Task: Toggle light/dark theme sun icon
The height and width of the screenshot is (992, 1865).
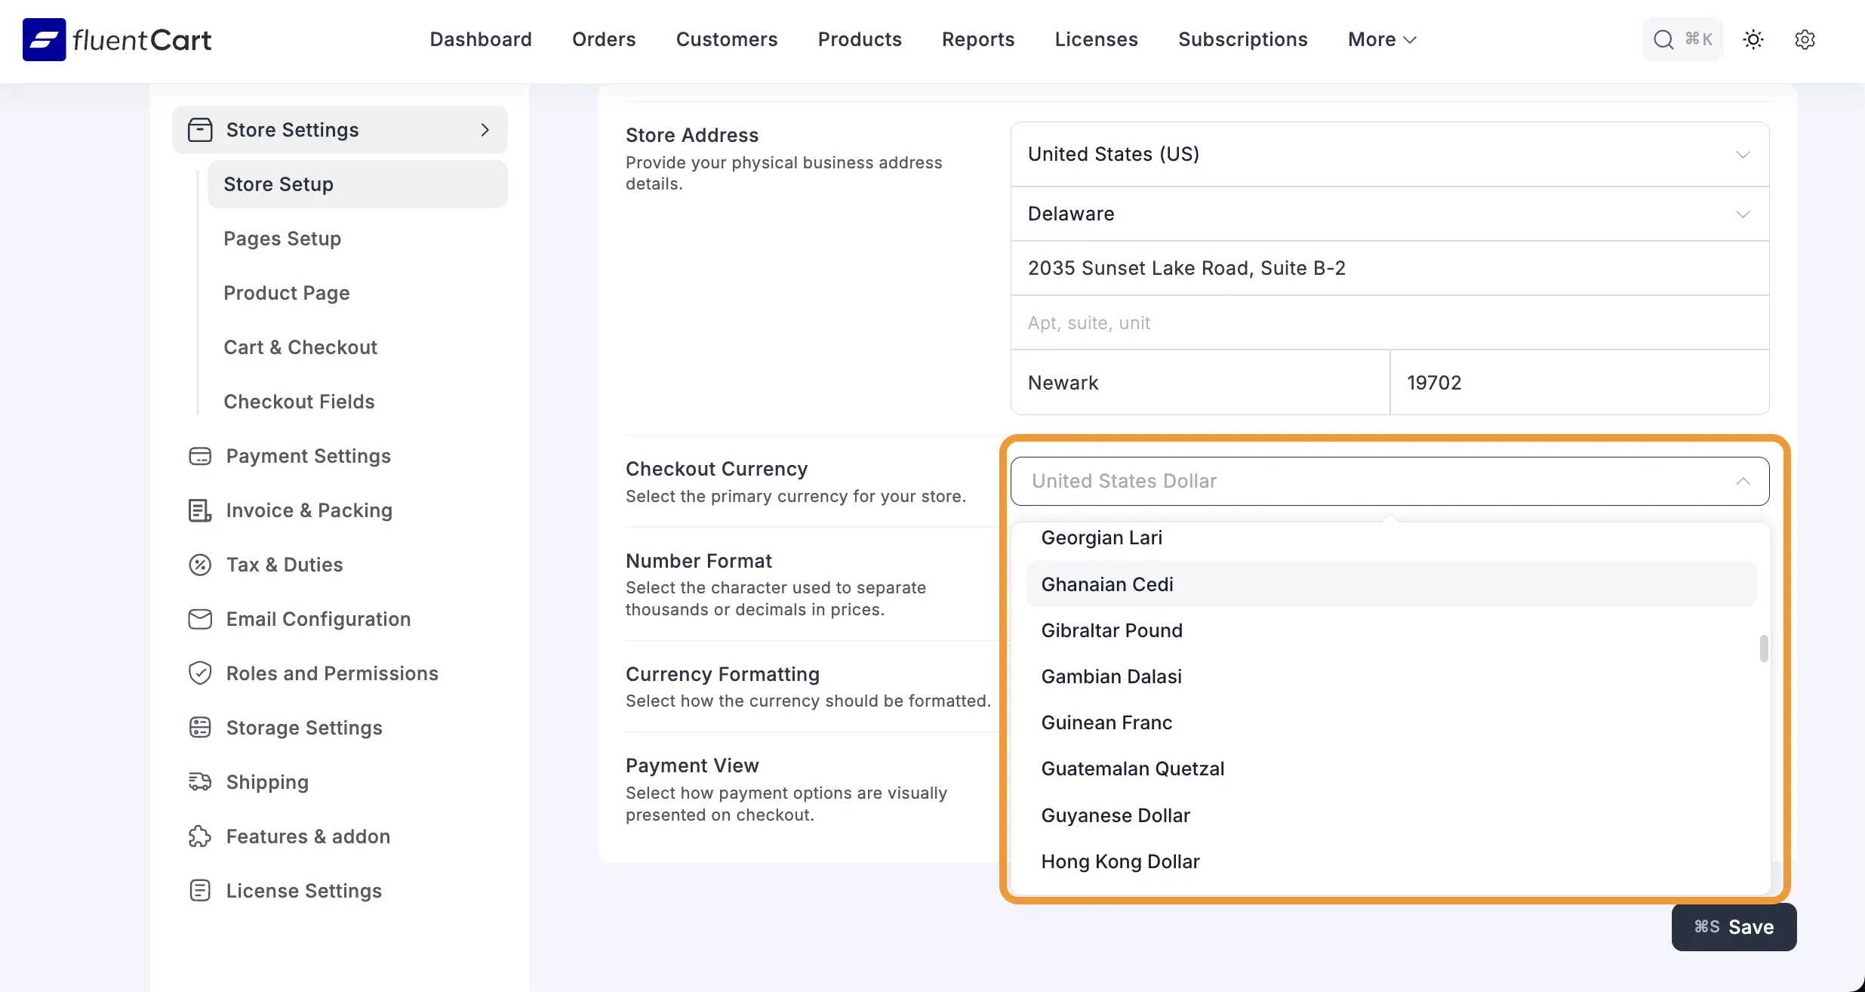Action: [x=1753, y=39]
